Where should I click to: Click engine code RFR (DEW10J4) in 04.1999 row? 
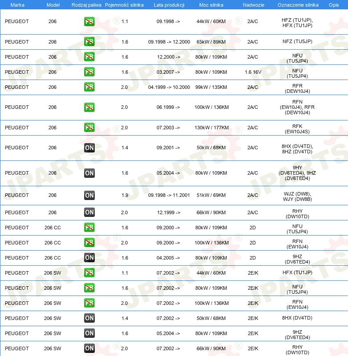click(x=297, y=88)
